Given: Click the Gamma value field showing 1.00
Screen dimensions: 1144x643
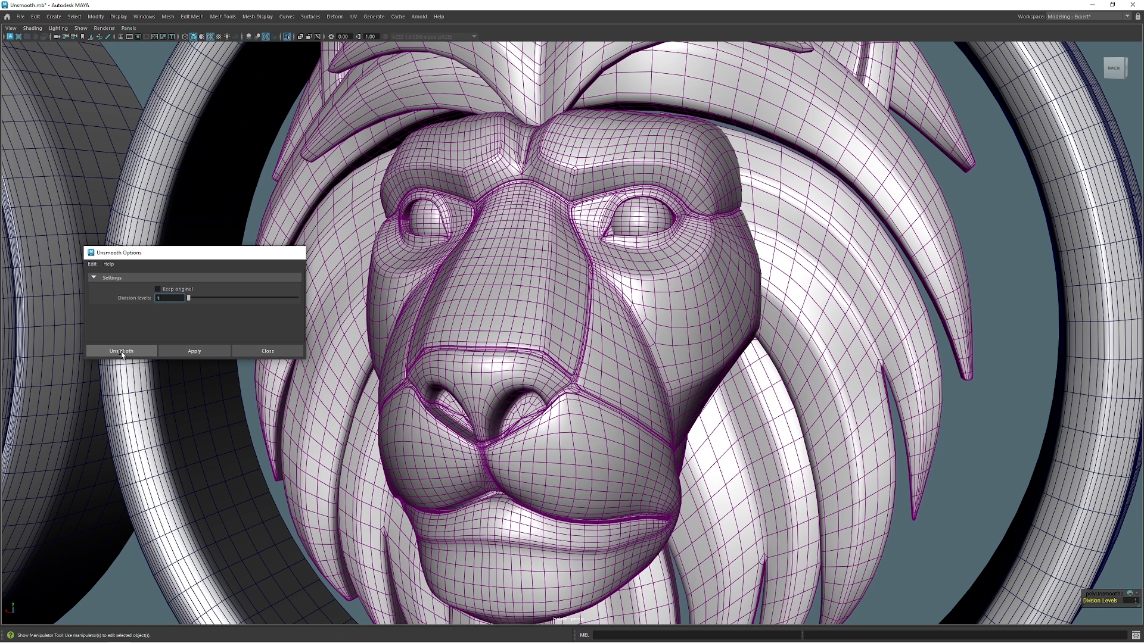Looking at the screenshot, I should point(371,37).
